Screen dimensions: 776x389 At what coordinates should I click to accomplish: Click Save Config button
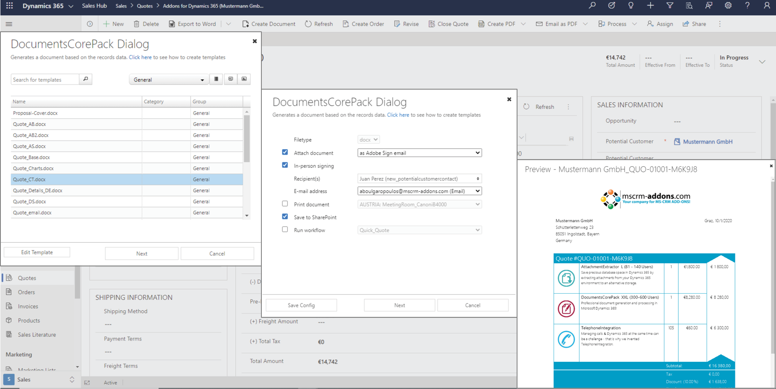tap(301, 305)
